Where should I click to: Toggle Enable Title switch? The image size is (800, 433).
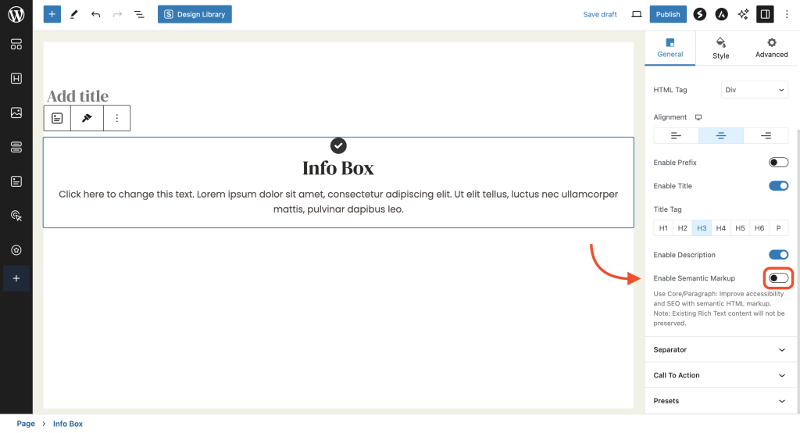[779, 186]
